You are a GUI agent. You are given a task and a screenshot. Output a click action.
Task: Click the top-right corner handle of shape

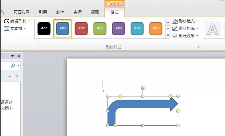[x=178, y=96]
